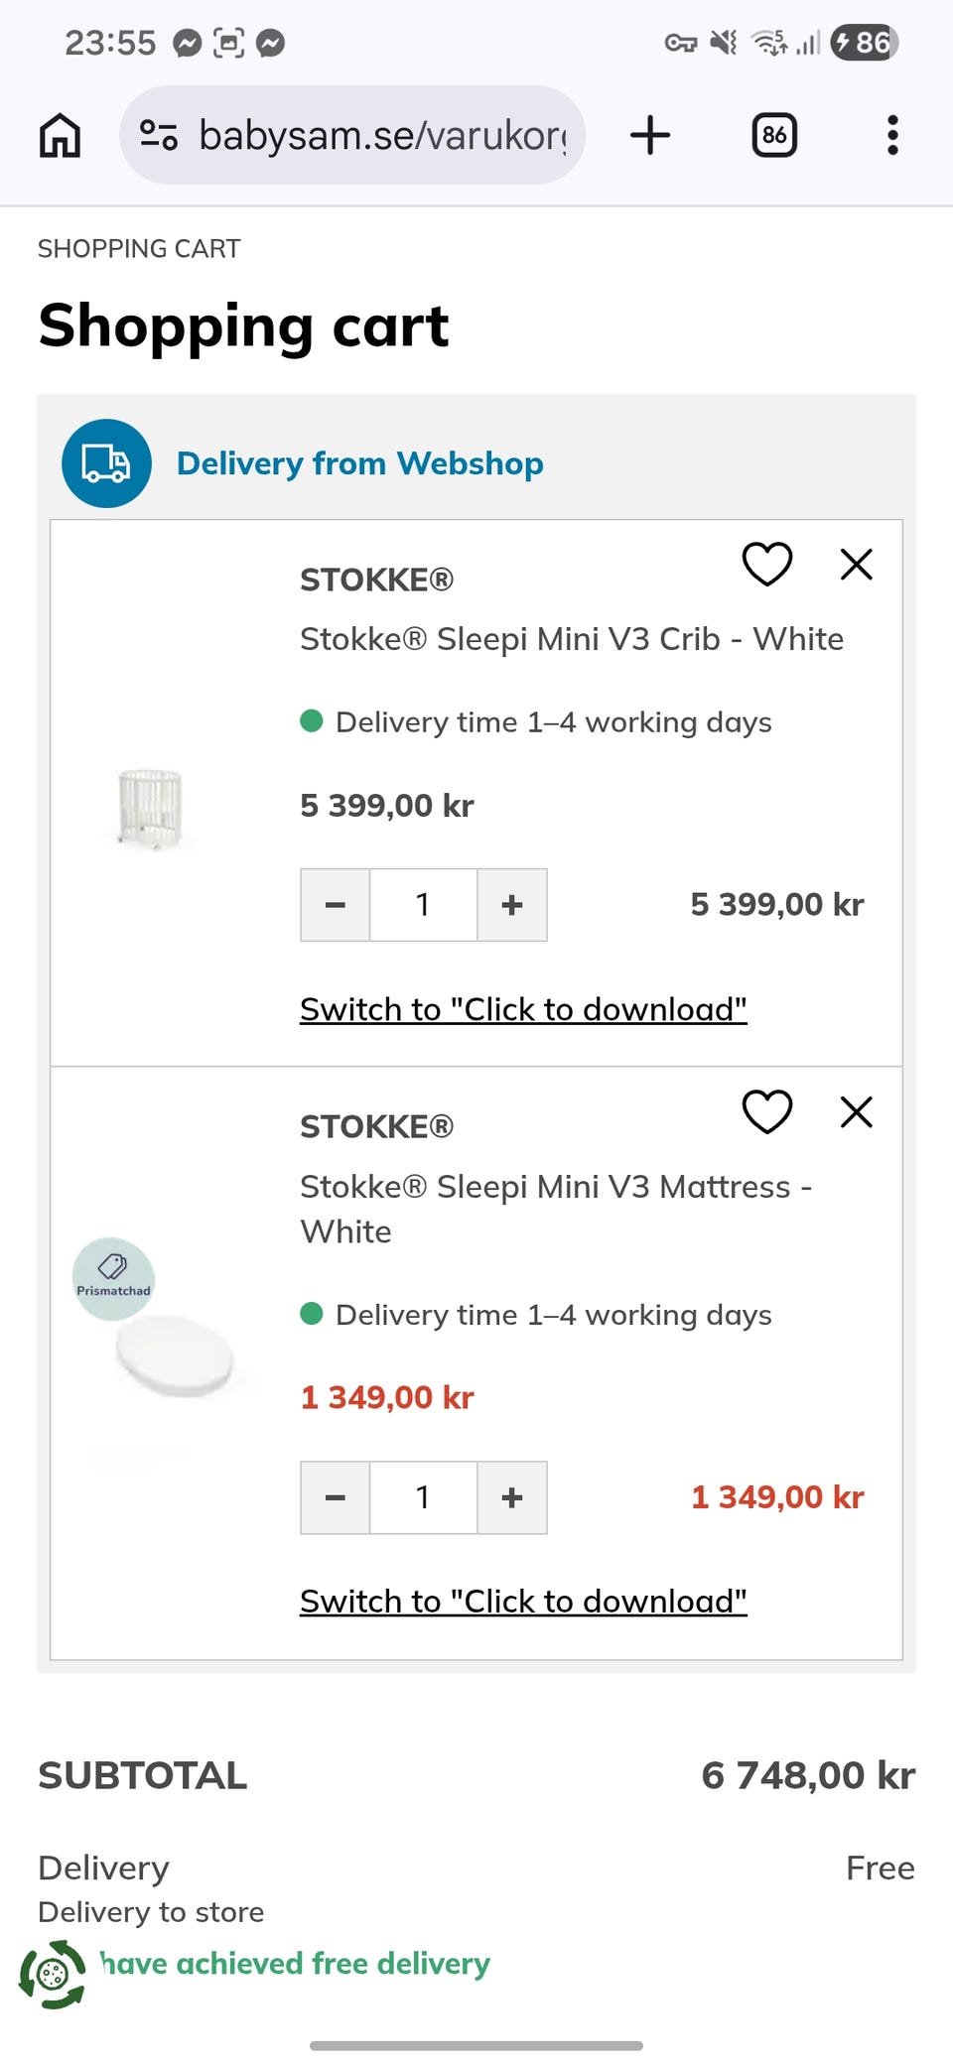
Task: Add Sleepi Mini Crib to wishlist heart
Action: (767, 564)
